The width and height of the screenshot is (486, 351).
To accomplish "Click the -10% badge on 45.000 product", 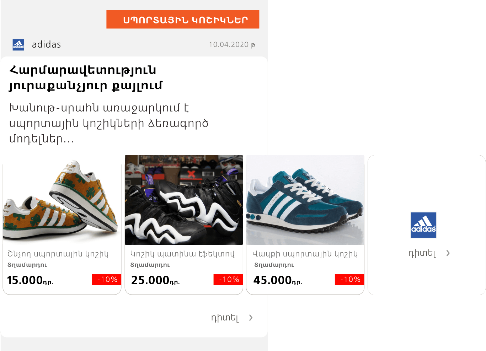I will [349, 280].
